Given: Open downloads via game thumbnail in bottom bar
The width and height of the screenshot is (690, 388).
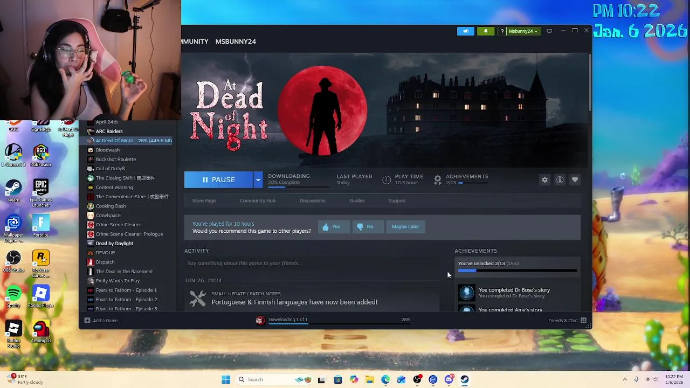Looking at the screenshot, I should 260,320.
